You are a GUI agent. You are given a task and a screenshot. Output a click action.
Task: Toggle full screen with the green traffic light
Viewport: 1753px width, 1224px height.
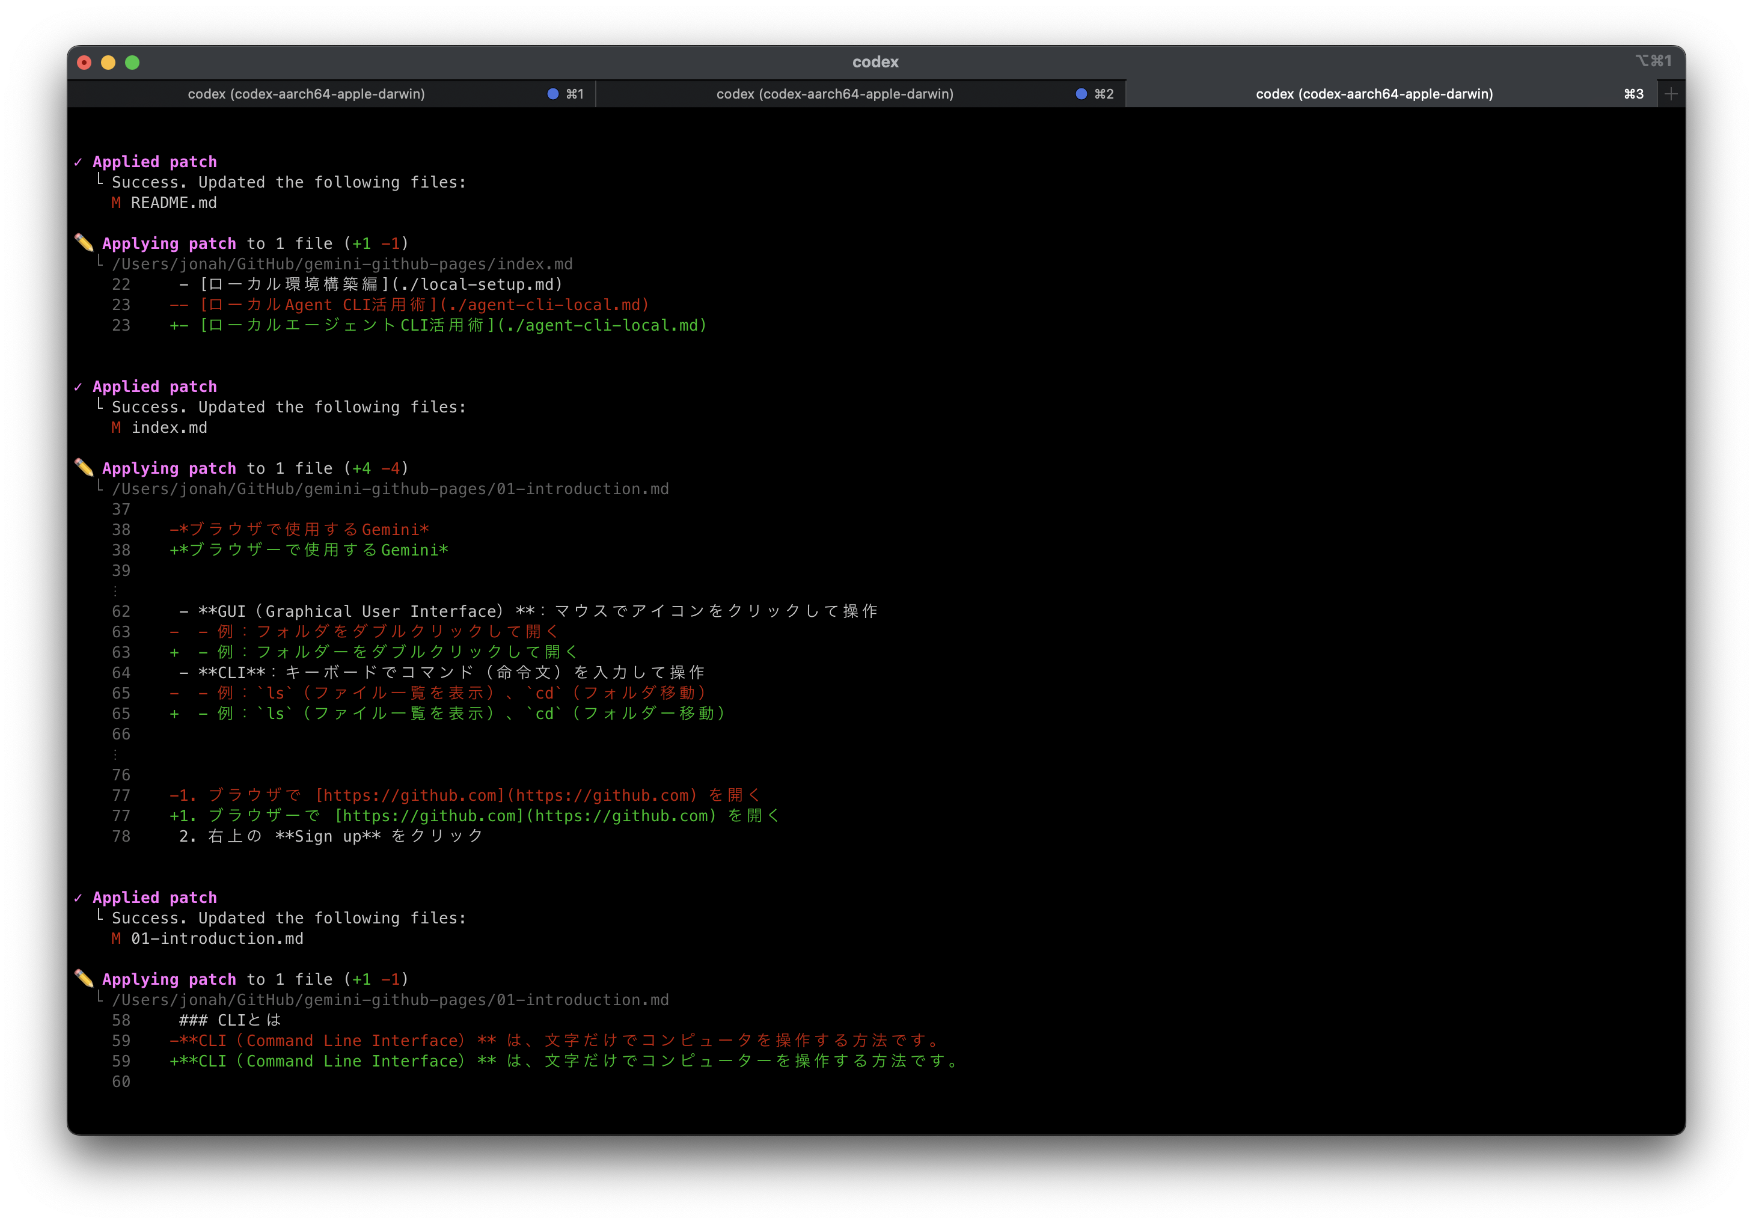click(133, 63)
